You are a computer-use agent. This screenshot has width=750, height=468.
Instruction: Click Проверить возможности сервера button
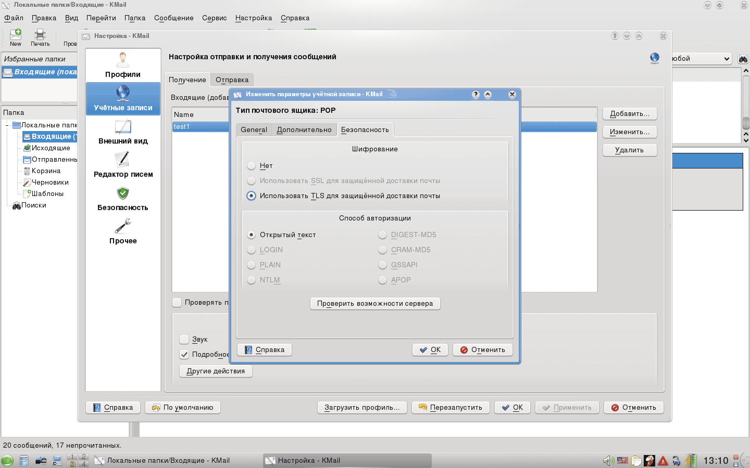coord(375,303)
